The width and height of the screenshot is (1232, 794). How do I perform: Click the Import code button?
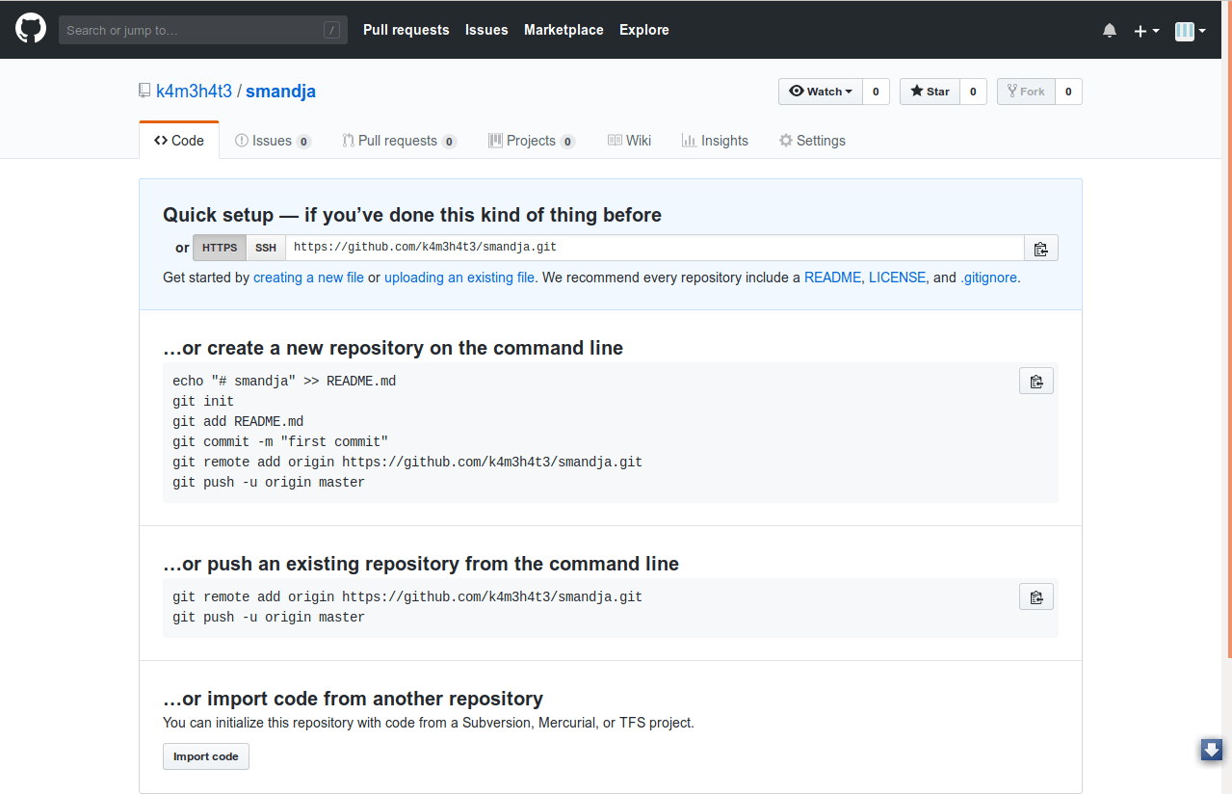205,755
